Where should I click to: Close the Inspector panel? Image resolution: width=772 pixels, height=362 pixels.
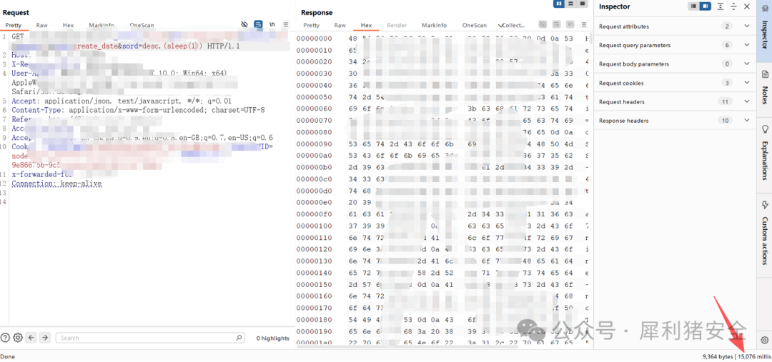click(747, 6)
